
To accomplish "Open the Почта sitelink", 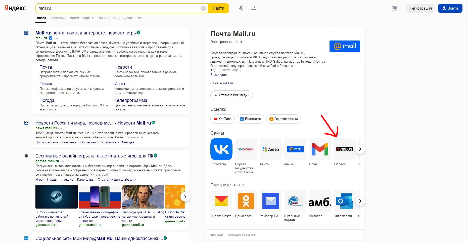I will coord(46,67).
